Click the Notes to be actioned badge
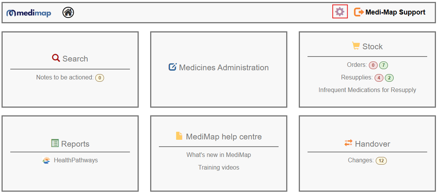439x194 pixels. [100, 78]
